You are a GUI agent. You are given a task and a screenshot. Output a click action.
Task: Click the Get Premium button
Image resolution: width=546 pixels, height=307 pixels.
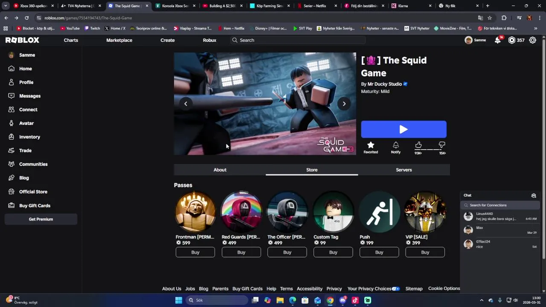[x=41, y=219]
